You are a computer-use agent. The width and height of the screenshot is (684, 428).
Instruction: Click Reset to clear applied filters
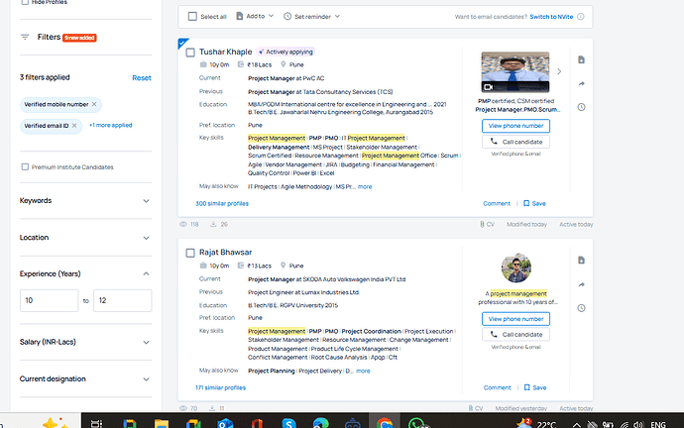click(x=142, y=77)
